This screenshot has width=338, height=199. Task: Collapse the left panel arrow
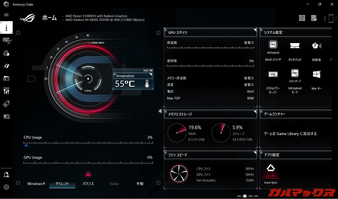click(x=160, y=111)
